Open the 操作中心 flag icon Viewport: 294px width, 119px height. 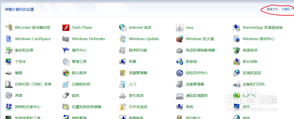coord(66,50)
